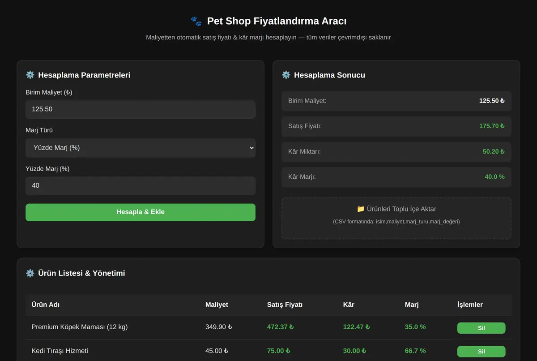Click the 45.00 ₺ cost cell
The width and height of the screenshot is (537, 361).
[x=217, y=351]
